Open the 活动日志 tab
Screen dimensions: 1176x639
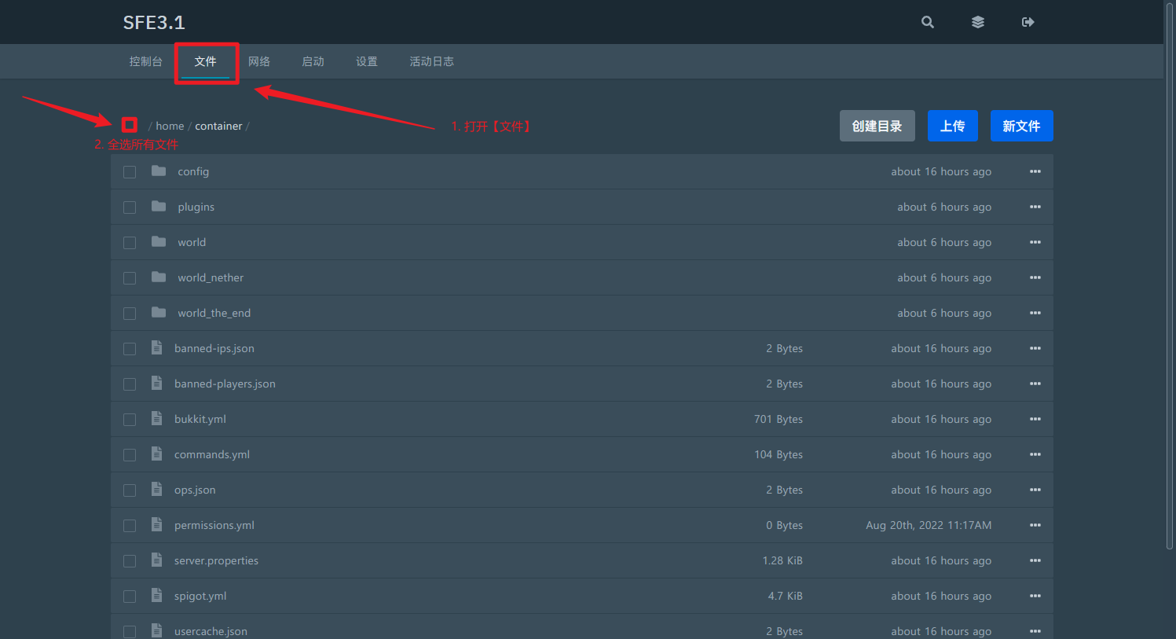point(431,61)
